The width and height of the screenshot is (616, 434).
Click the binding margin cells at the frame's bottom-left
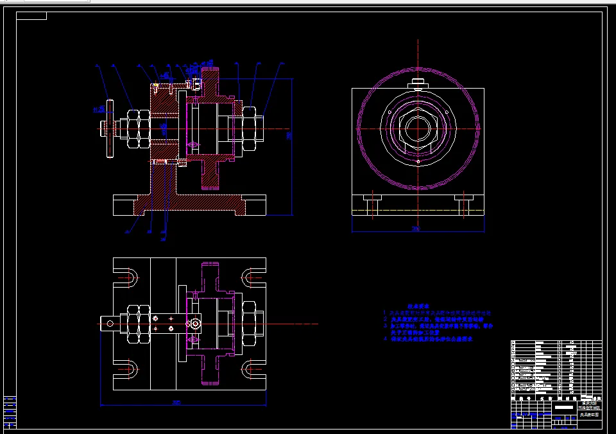[x=10, y=412]
